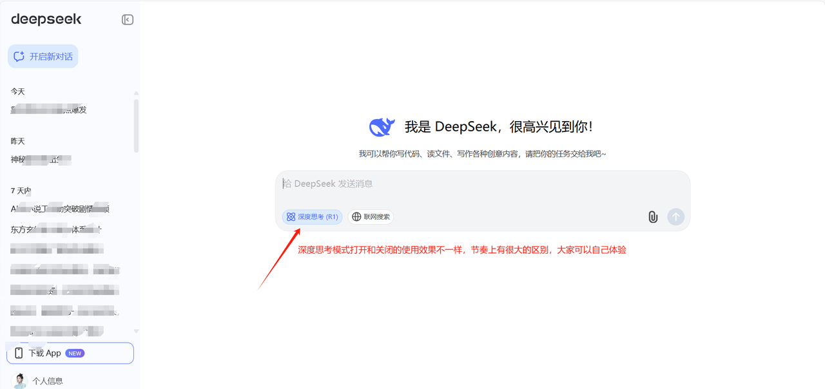825x389 pixels.
Task: Click the NEW badge on 下载 App
Action: point(75,353)
